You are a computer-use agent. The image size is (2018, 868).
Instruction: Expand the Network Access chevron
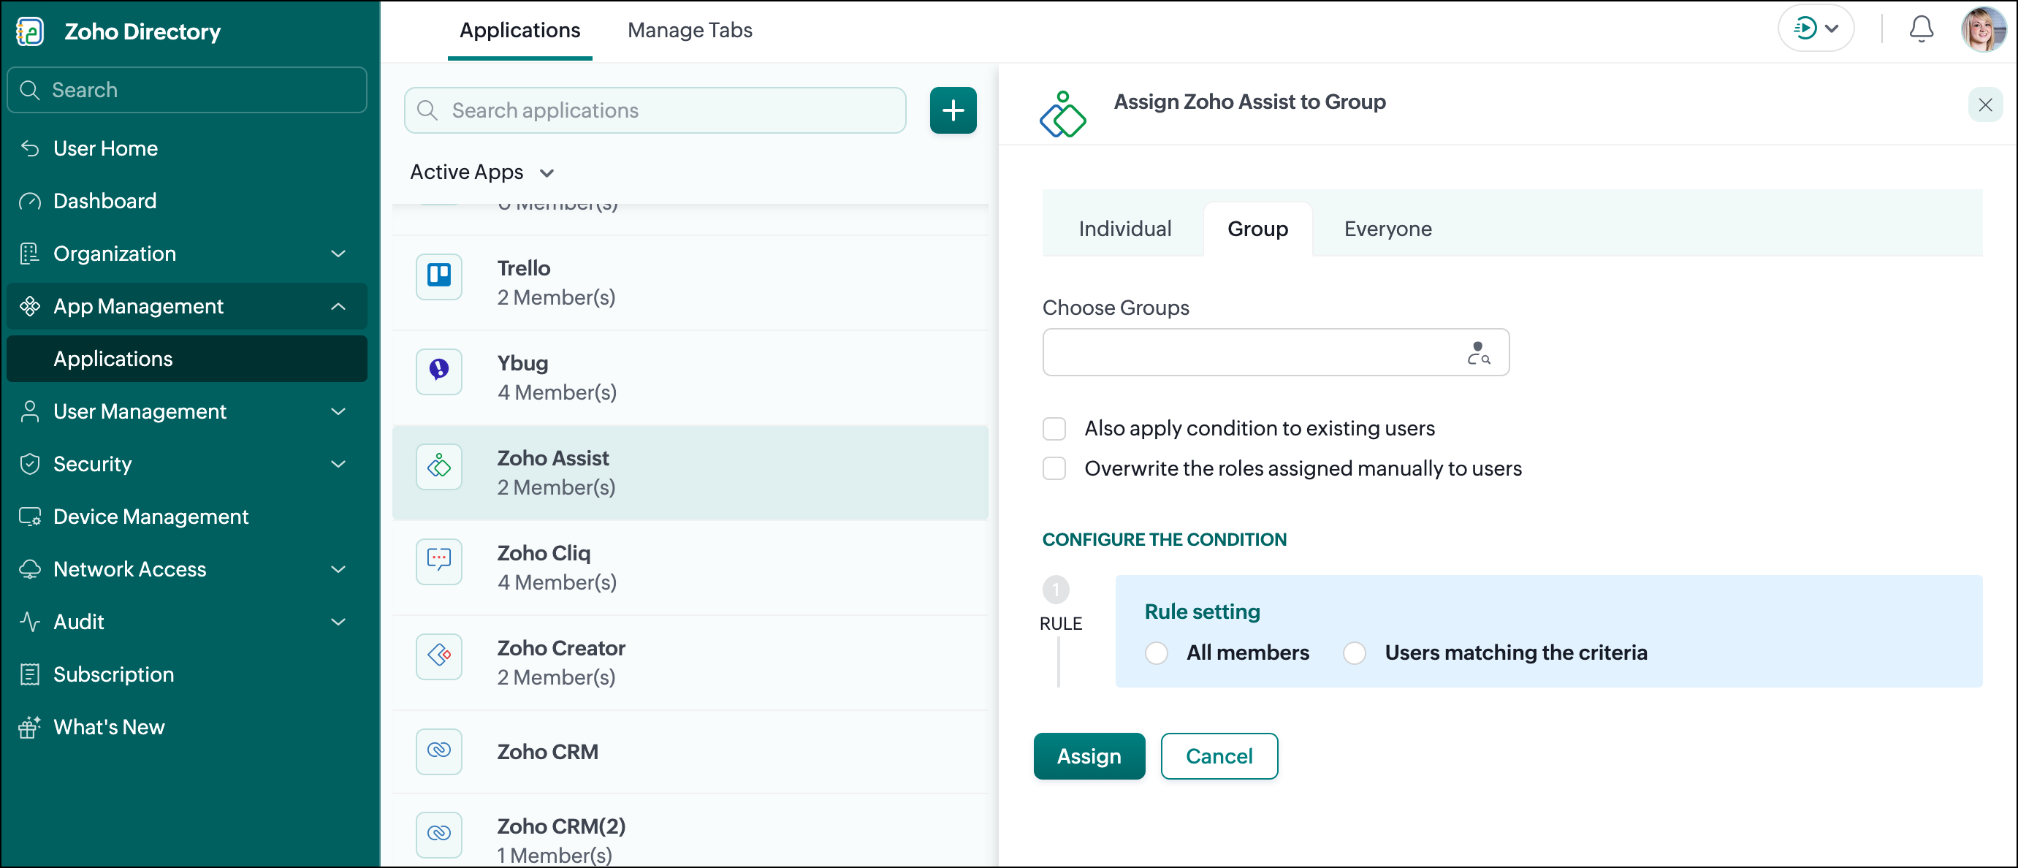[338, 569]
